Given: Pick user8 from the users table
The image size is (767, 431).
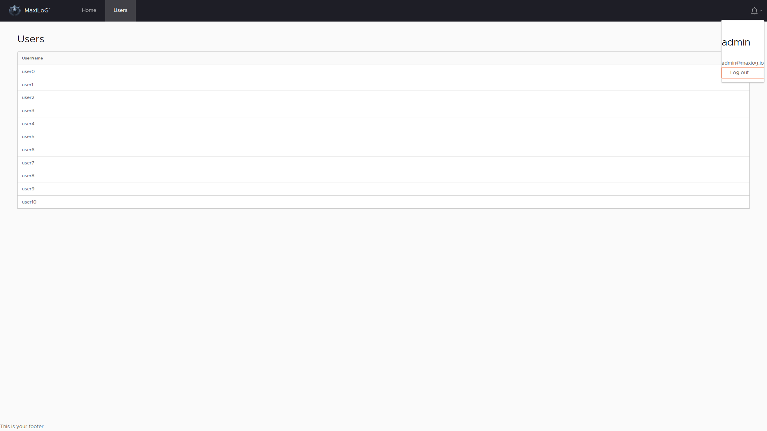Looking at the screenshot, I should [x=383, y=176].
